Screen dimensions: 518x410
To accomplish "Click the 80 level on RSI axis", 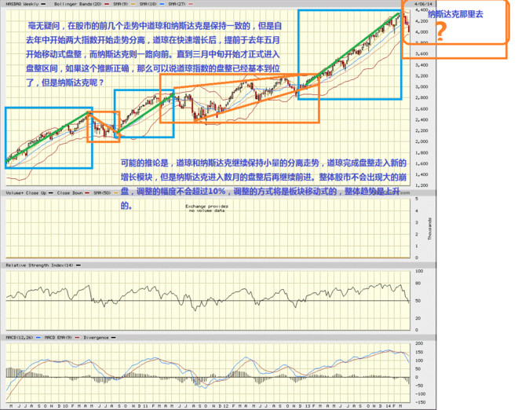I will (x=418, y=284).
